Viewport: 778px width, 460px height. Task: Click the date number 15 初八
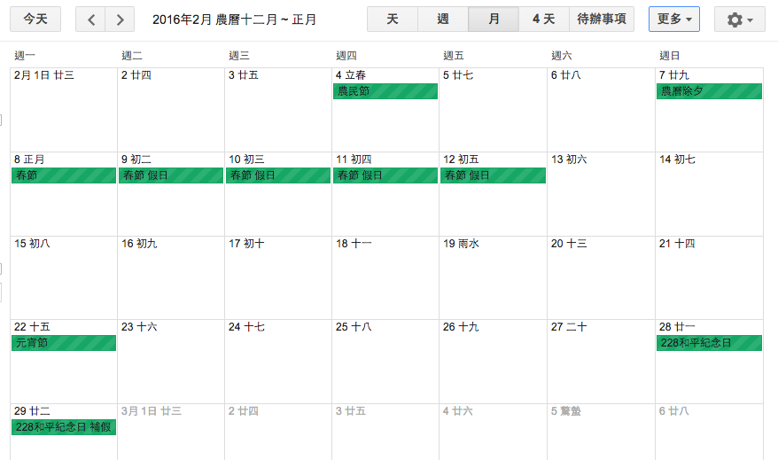tap(32, 244)
